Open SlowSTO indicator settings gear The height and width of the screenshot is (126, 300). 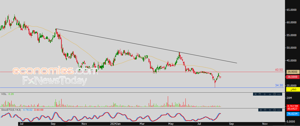point(275,110)
